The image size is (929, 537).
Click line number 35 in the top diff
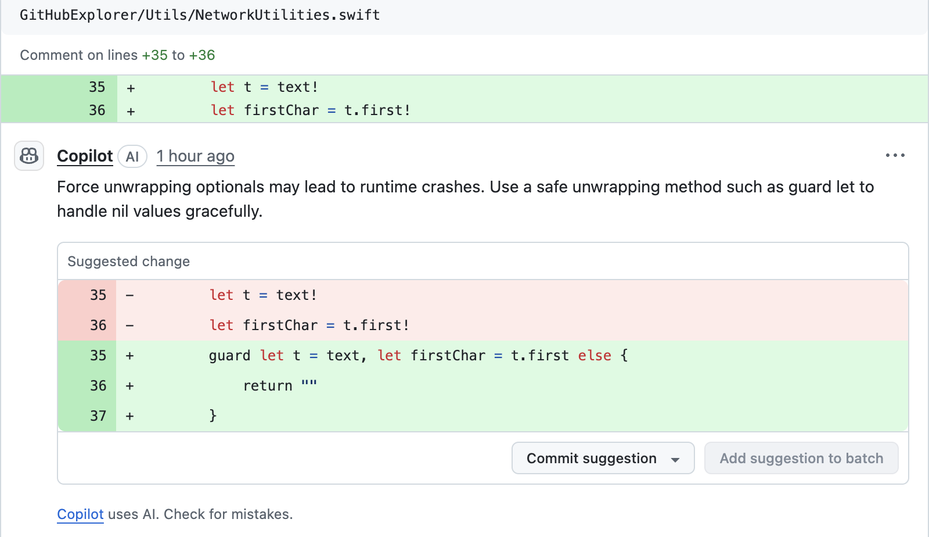click(x=97, y=87)
